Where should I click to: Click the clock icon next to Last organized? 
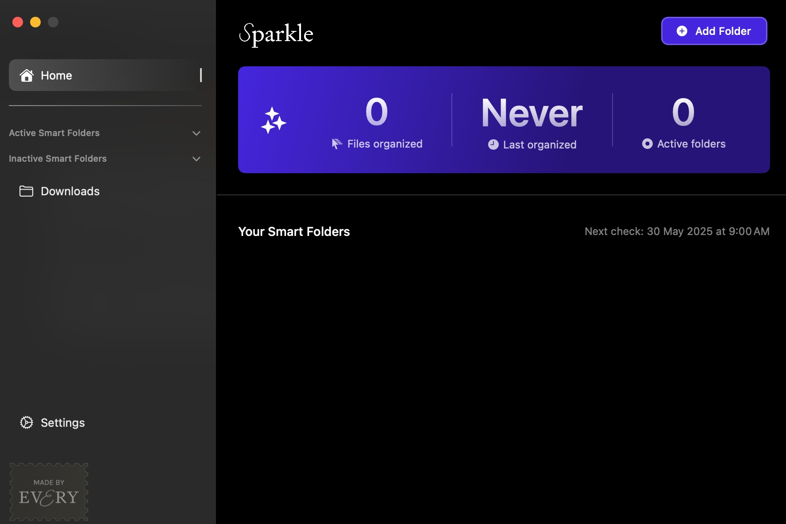tap(493, 144)
